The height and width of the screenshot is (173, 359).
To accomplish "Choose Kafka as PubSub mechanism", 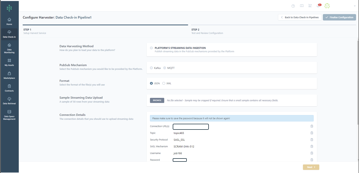I will pos(151,68).
